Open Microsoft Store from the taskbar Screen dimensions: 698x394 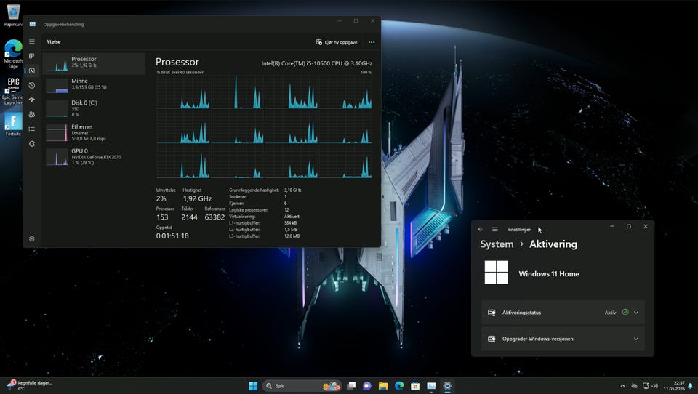click(415, 385)
